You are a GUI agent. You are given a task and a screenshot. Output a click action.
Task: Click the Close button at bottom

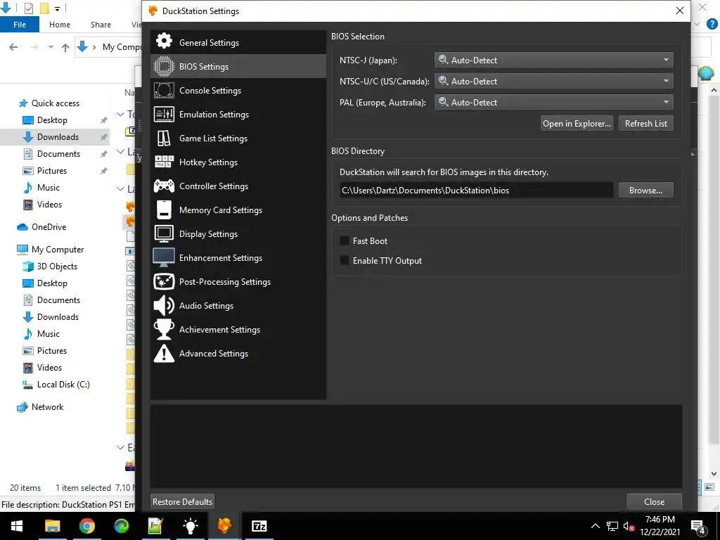[654, 501]
